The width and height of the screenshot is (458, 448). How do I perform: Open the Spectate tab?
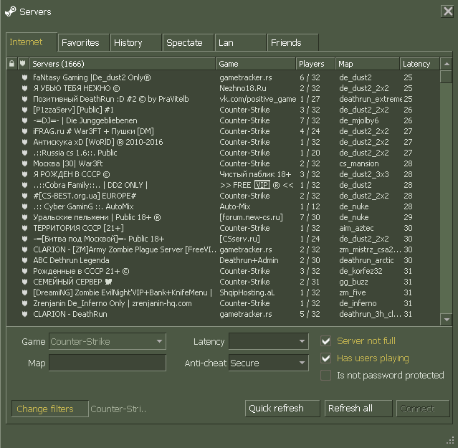(188, 42)
